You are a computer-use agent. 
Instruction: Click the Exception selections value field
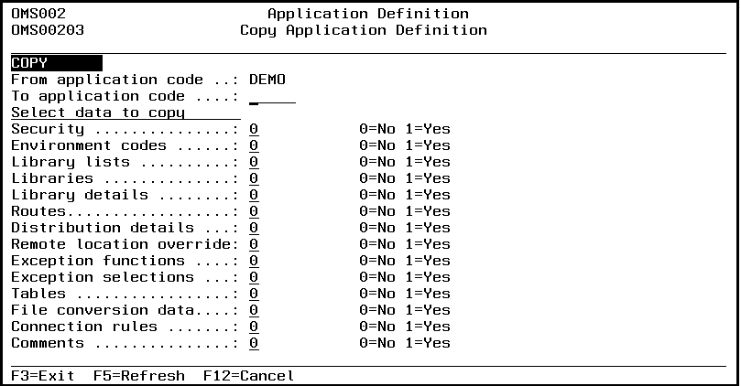pyautogui.click(x=254, y=277)
